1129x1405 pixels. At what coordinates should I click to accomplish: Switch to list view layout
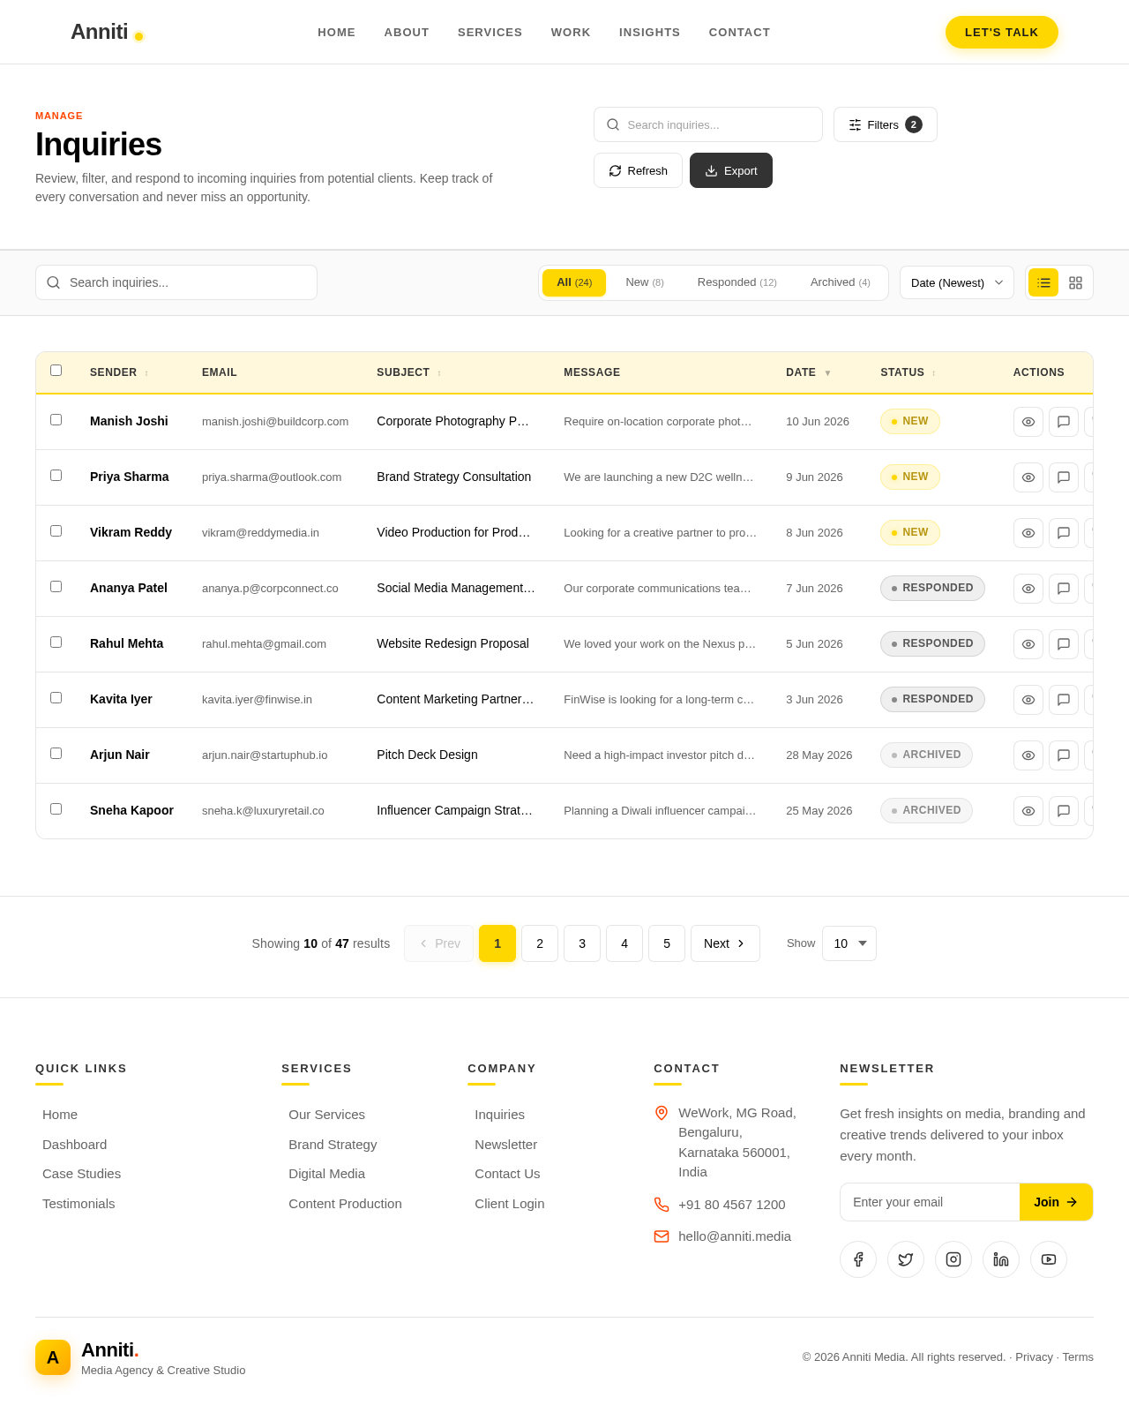coord(1043,282)
